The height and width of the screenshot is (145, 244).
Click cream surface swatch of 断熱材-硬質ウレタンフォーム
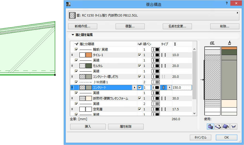pyautogui.click(x=89, y=98)
